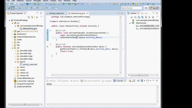Expand the Android 4.1 library node
Image resolution: width=192 pixels, height=108 pixels.
pos(12,34)
